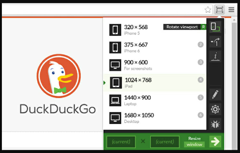Click the shortcut badge number 2
The height and width of the screenshot is (153, 240).
click(x=201, y=45)
